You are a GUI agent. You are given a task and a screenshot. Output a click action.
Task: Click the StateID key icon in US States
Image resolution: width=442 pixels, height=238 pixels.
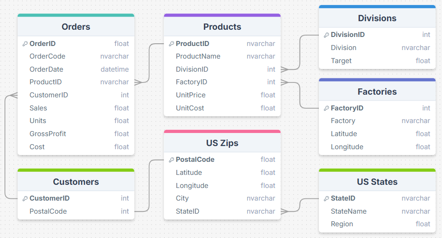click(327, 198)
